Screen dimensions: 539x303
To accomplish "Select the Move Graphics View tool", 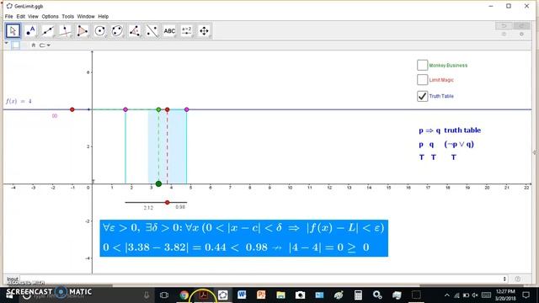I will (204, 31).
